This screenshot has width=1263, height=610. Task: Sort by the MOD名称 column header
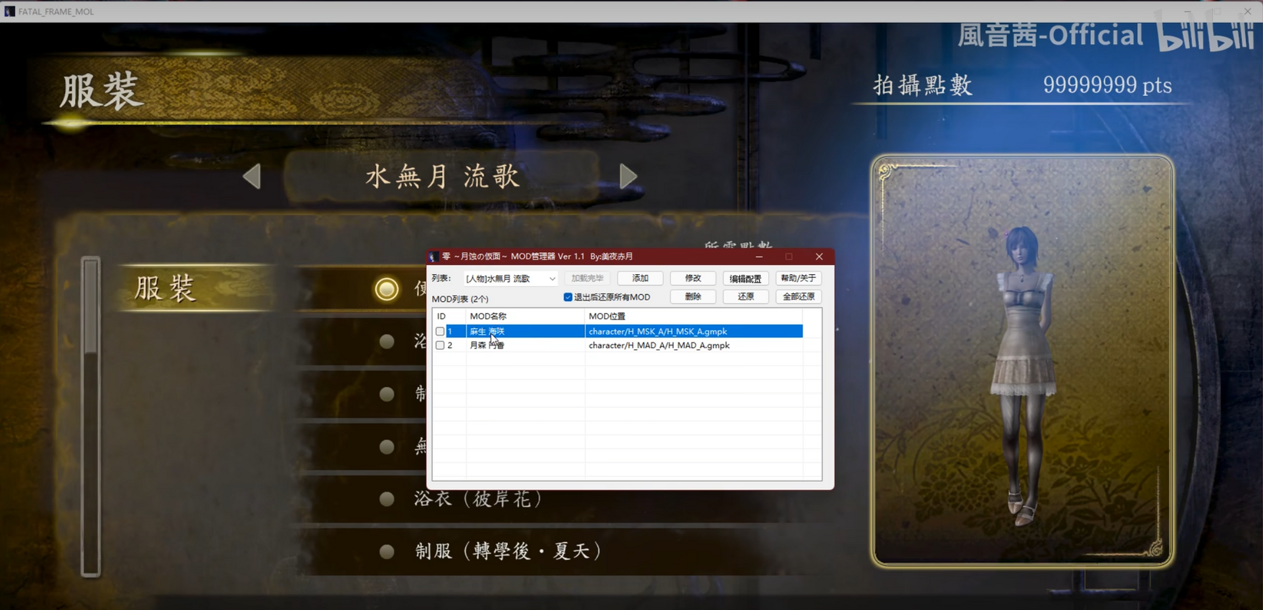coord(526,316)
